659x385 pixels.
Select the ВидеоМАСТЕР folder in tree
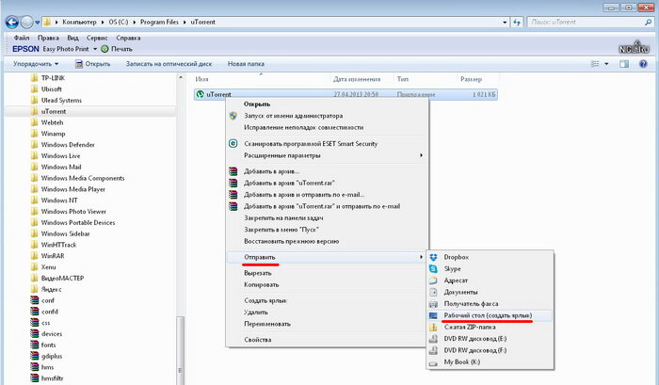[62, 278]
